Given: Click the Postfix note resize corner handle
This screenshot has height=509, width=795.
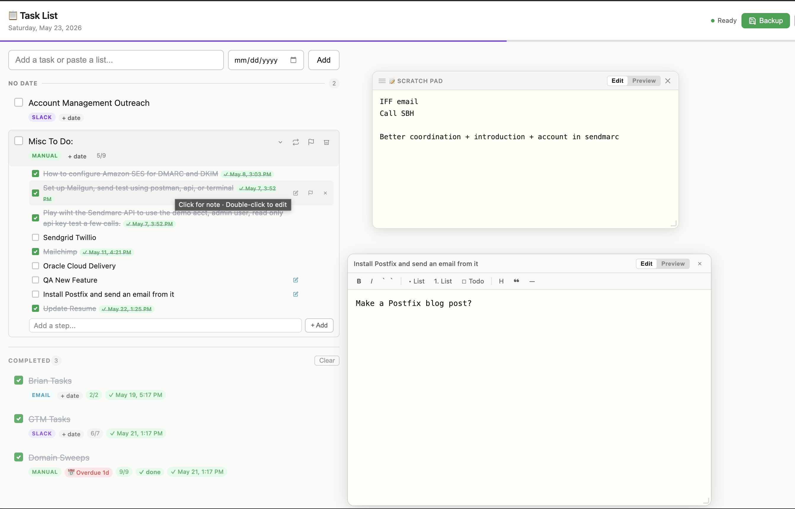Looking at the screenshot, I should (706, 501).
